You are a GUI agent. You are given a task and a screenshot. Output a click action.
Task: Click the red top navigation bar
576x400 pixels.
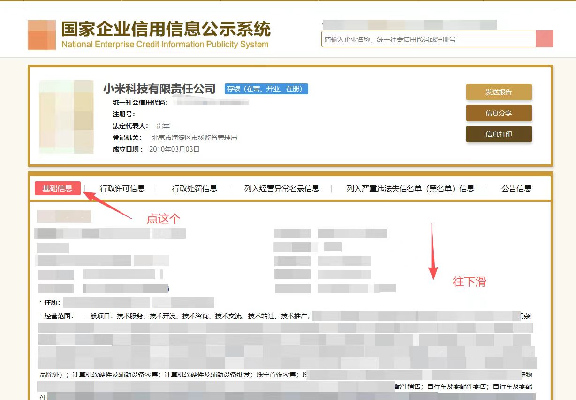pyautogui.click(x=288, y=2)
